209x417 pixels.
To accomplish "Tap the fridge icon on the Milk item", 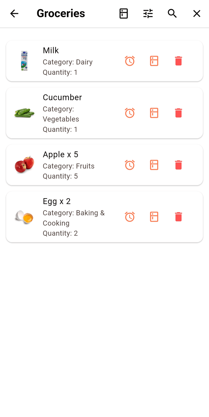I will pos(154,61).
